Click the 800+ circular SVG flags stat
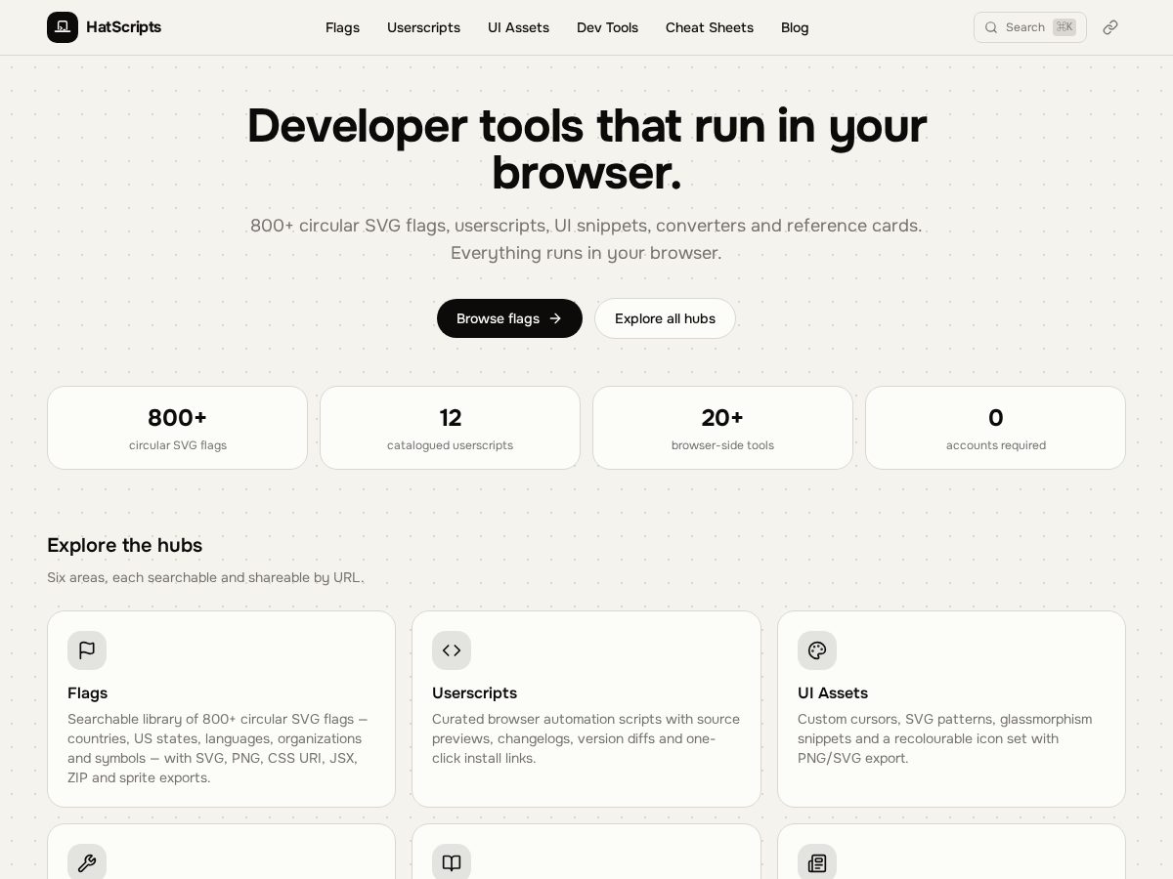The width and height of the screenshot is (1173, 879). coord(177,428)
